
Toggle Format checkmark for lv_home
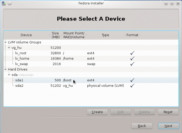point(132,59)
